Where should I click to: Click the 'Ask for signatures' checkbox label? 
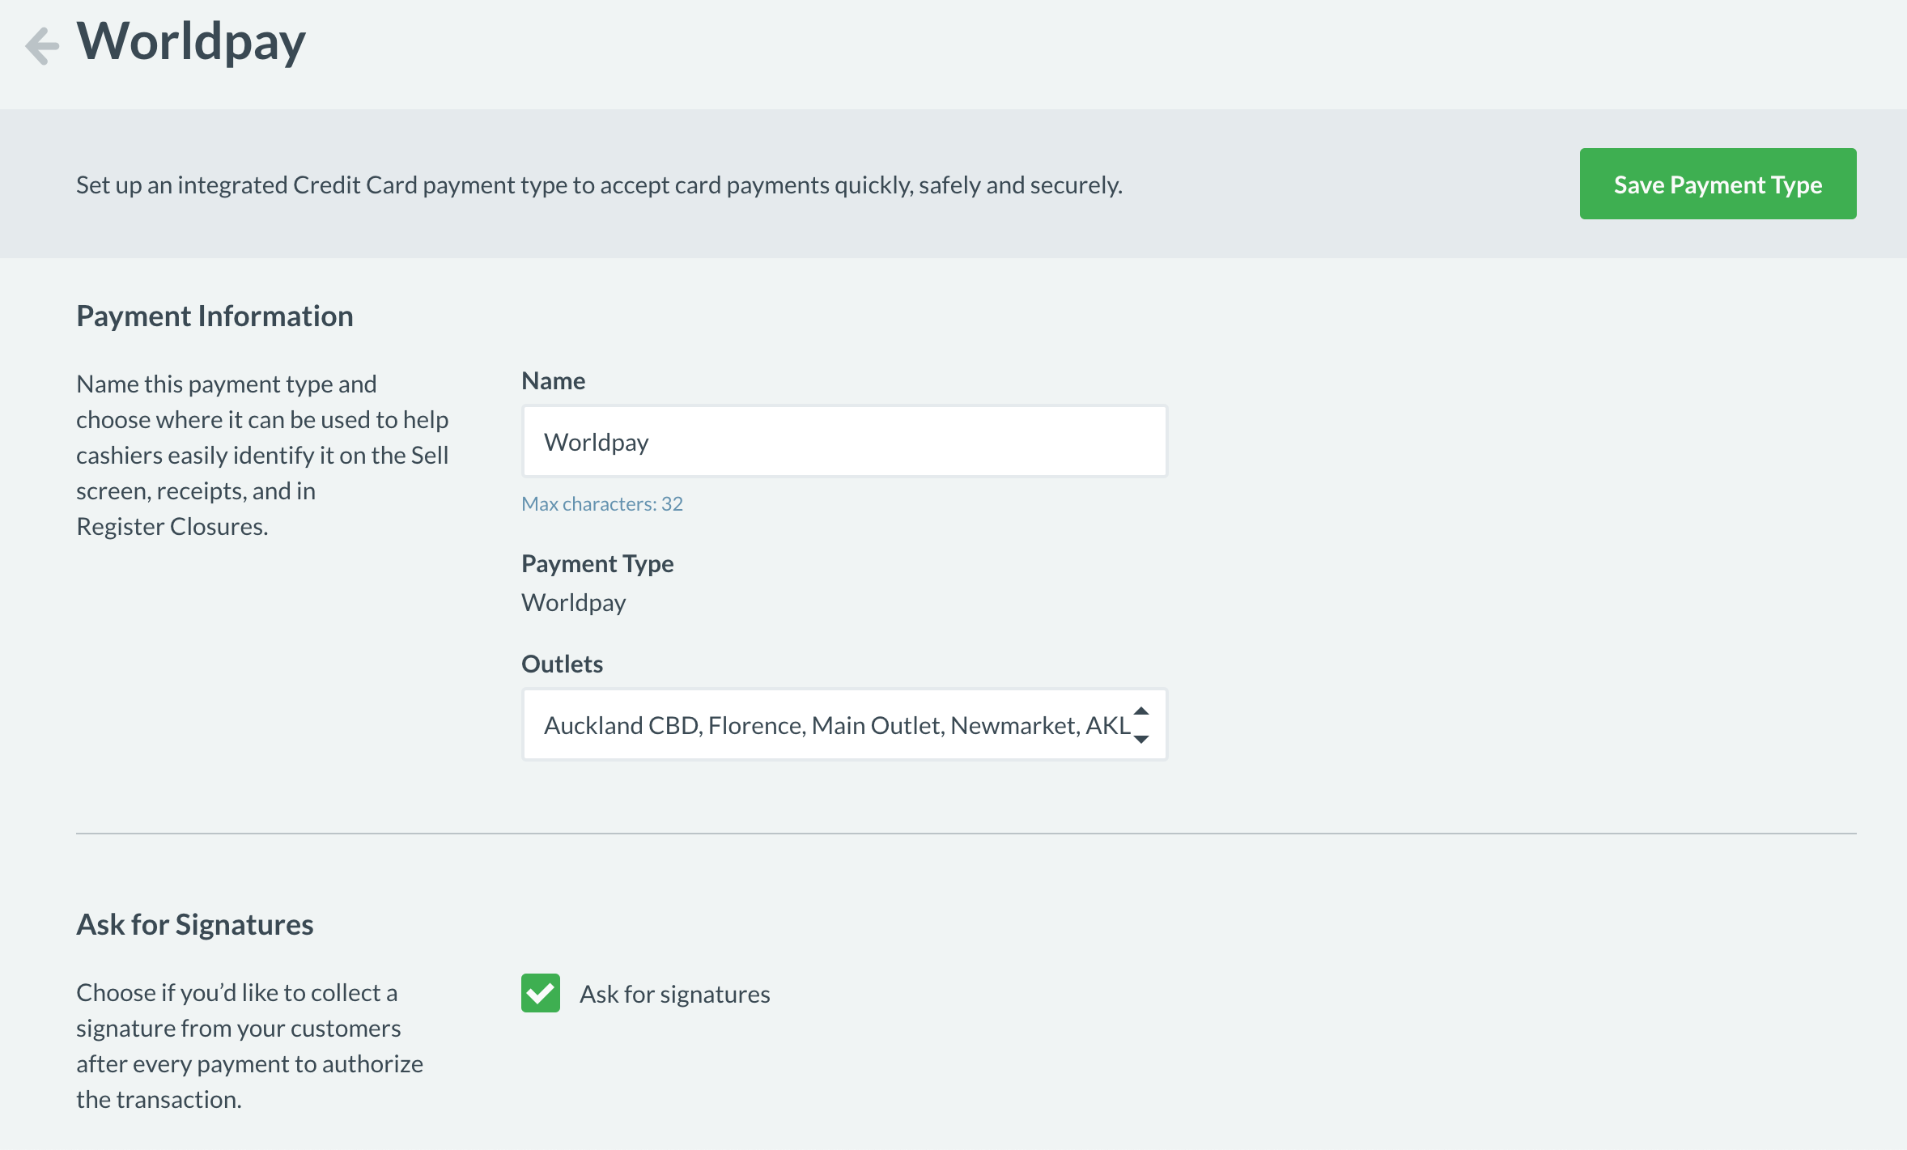pos(675,994)
